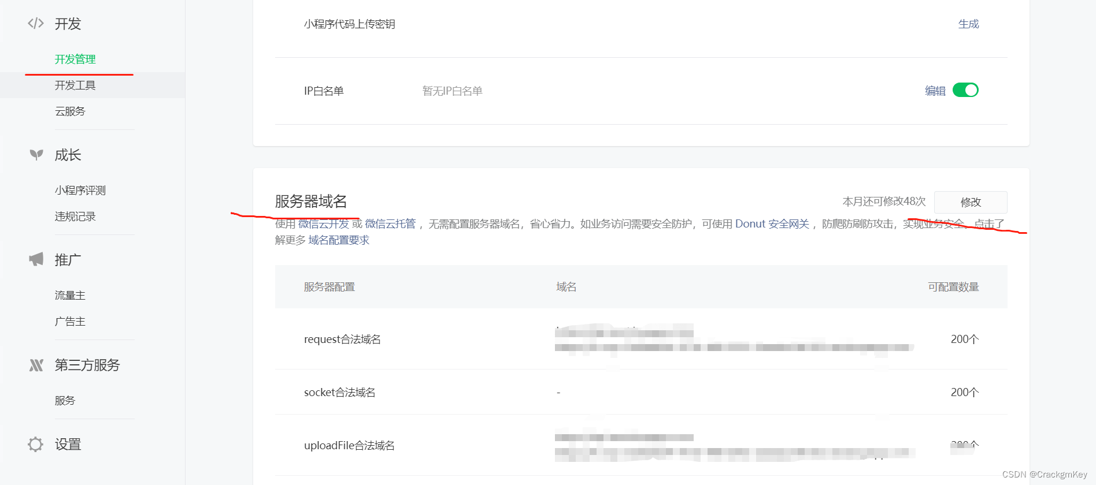Open 违规记录 in the sidebar

pyautogui.click(x=75, y=217)
